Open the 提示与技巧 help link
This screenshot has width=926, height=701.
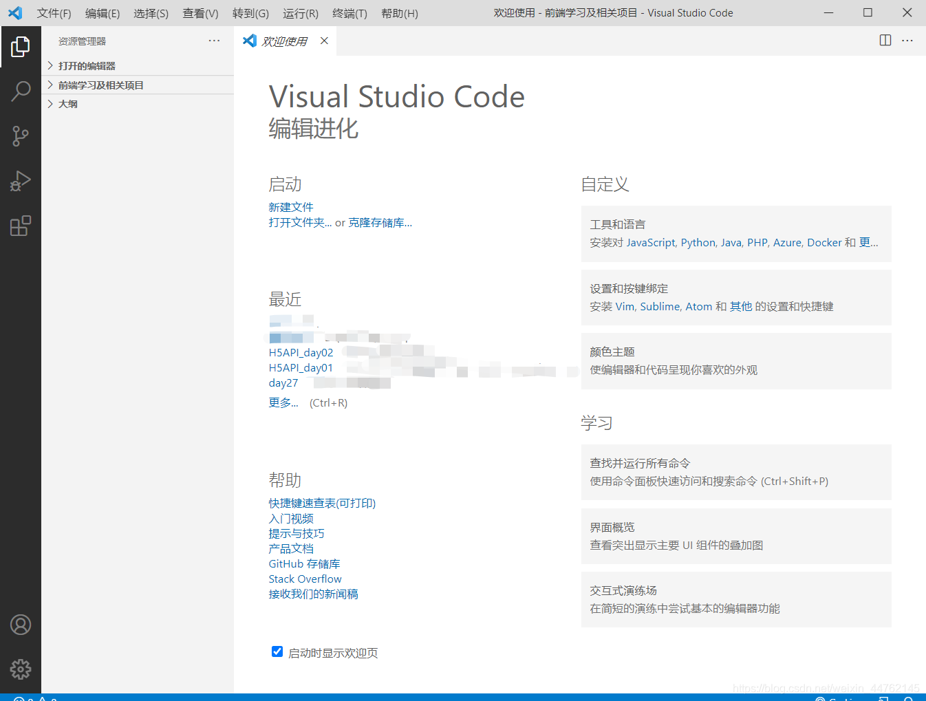click(x=297, y=533)
